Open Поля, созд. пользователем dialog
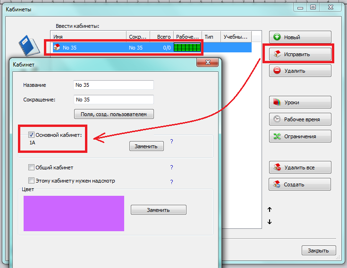The height and width of the screenshot is (268, 347). (114, 114)
